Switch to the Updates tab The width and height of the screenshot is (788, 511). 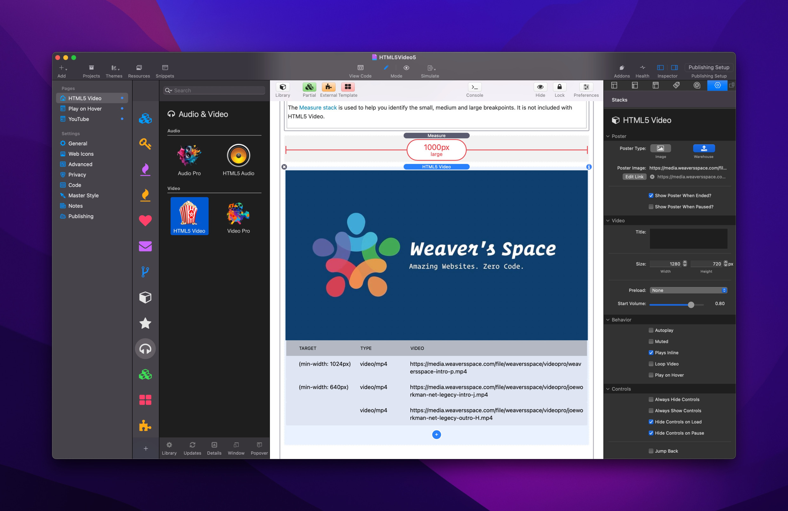coord(192,448)
